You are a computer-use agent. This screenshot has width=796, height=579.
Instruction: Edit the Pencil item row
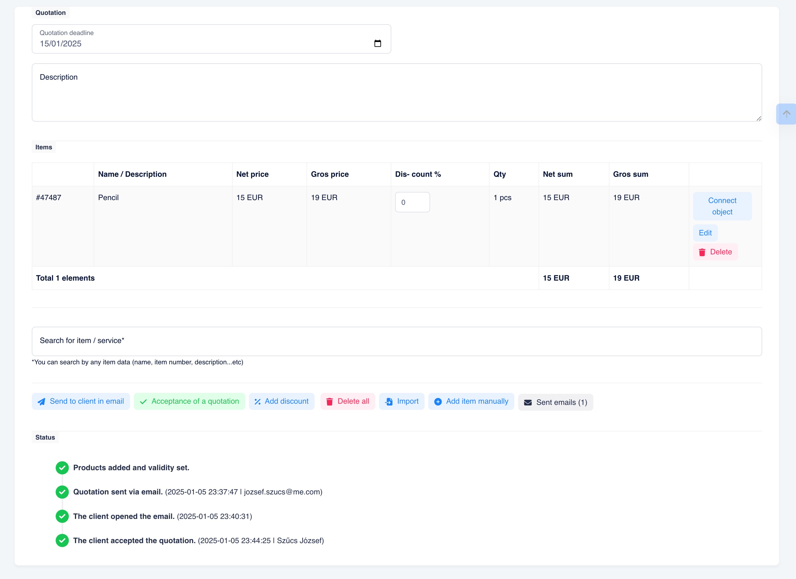click(705, 233)
